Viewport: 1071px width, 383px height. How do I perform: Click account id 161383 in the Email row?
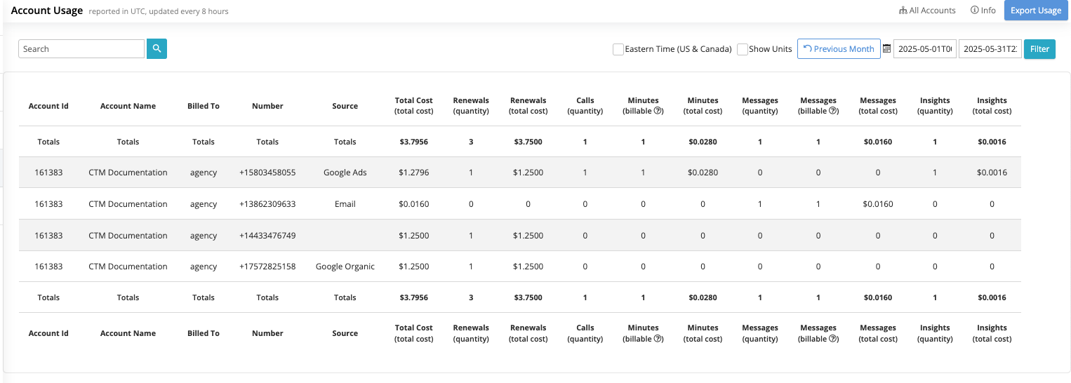[48, 204]
